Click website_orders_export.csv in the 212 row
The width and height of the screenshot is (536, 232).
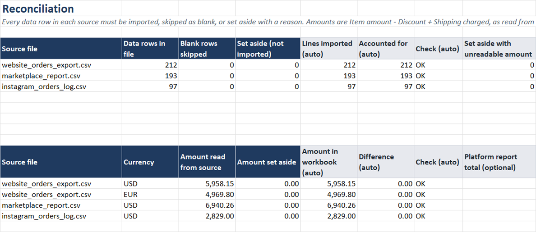coord(61,65)
